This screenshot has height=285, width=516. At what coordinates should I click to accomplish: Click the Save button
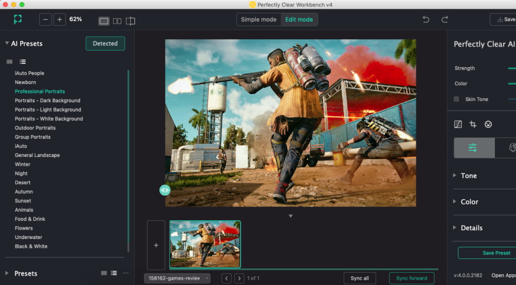coord(503,20)
